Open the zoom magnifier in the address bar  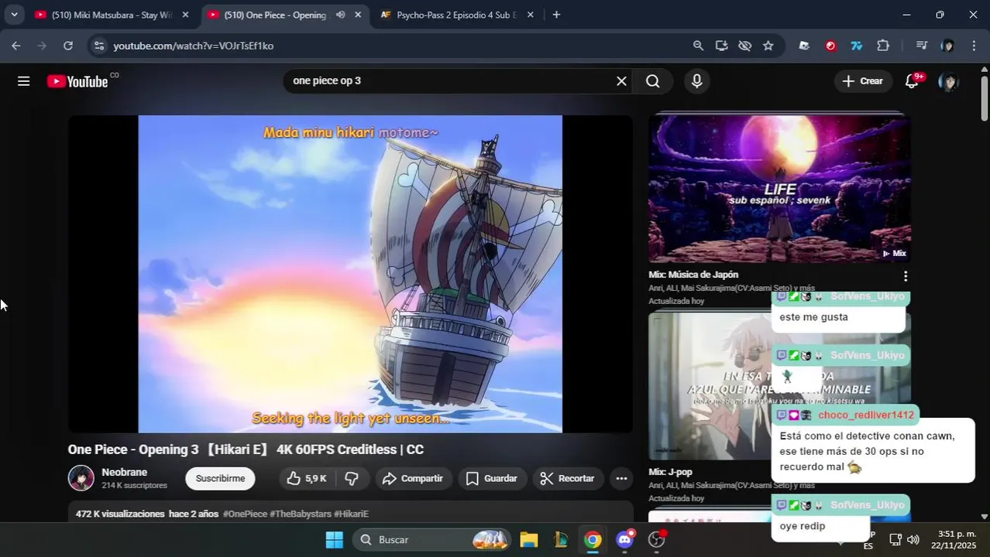[699, 46]
